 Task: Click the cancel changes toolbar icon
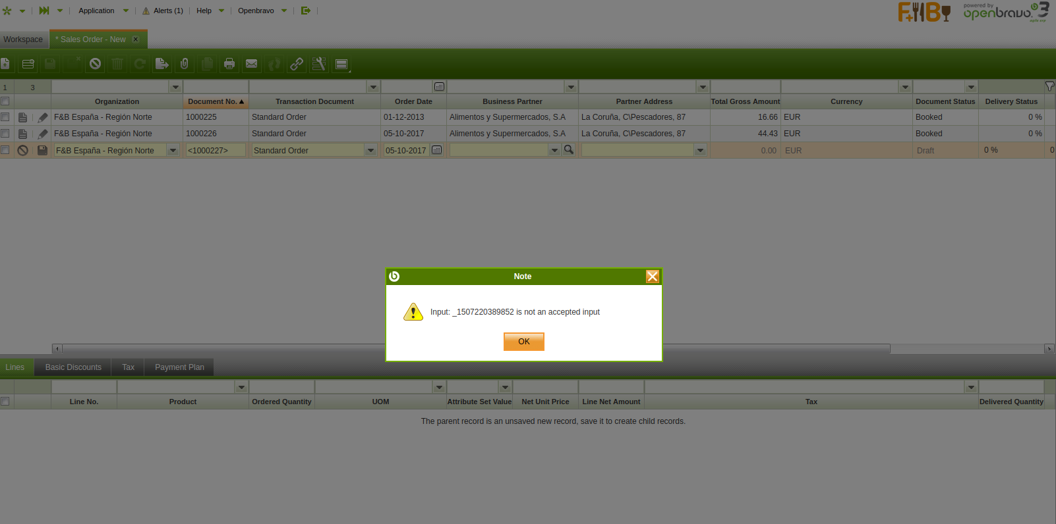[x=96, y=64]
